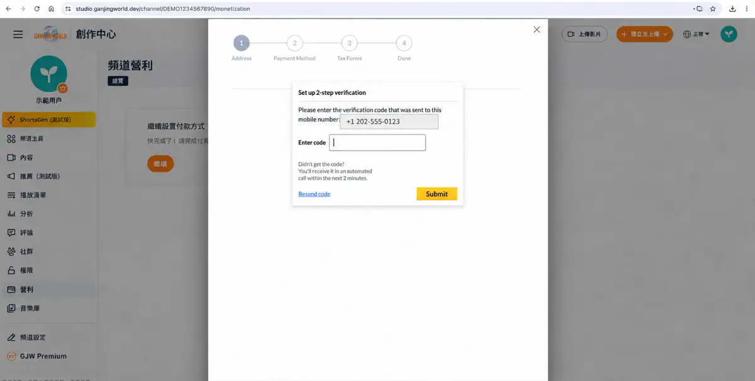This screenshot has width=755, height=381.
Task: Open the user profile avatar in the header
Action: [x=729, y=34]
